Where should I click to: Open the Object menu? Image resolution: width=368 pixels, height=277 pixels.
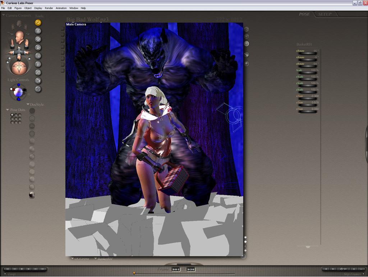[28, 8]
